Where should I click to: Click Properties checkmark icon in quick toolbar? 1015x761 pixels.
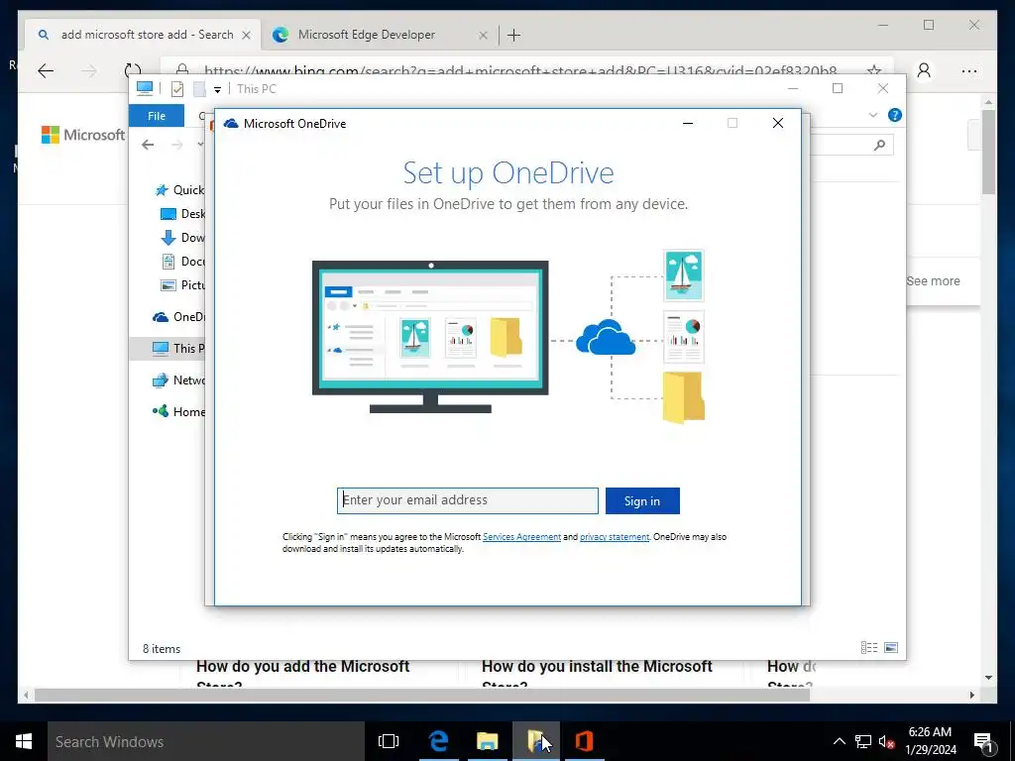(176, 89)
